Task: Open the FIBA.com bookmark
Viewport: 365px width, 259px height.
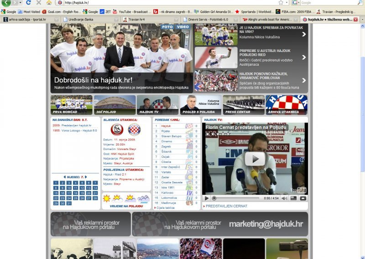Action: click(295, 12)
